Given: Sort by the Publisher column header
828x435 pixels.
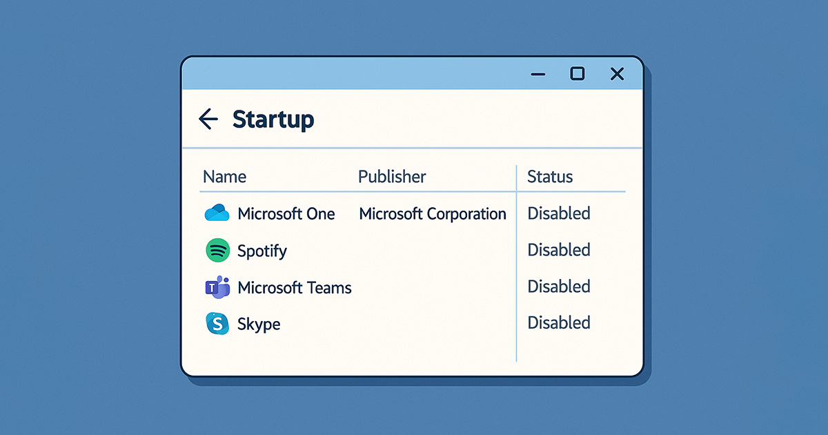Looking at the screenshot, I should tap(392, 177).
